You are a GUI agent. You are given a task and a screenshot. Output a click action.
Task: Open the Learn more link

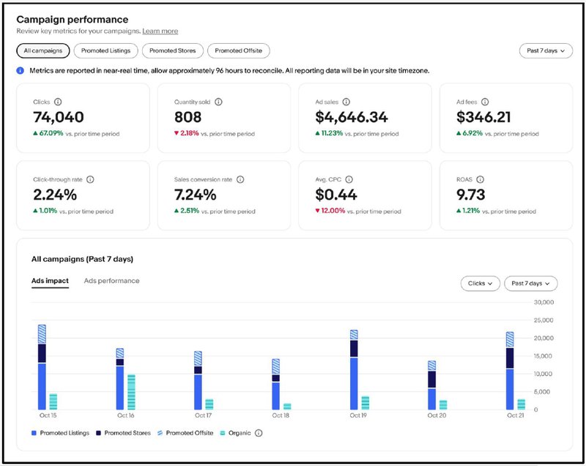click(160, 31)
